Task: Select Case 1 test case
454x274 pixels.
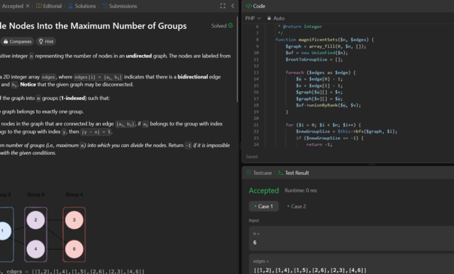Action: [x=264, y=206]
